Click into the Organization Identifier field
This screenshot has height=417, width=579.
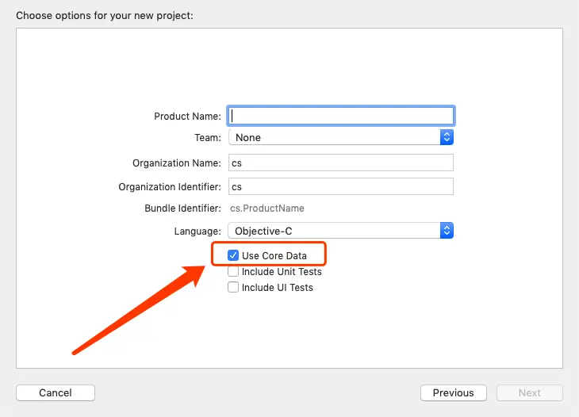[341, 187]
